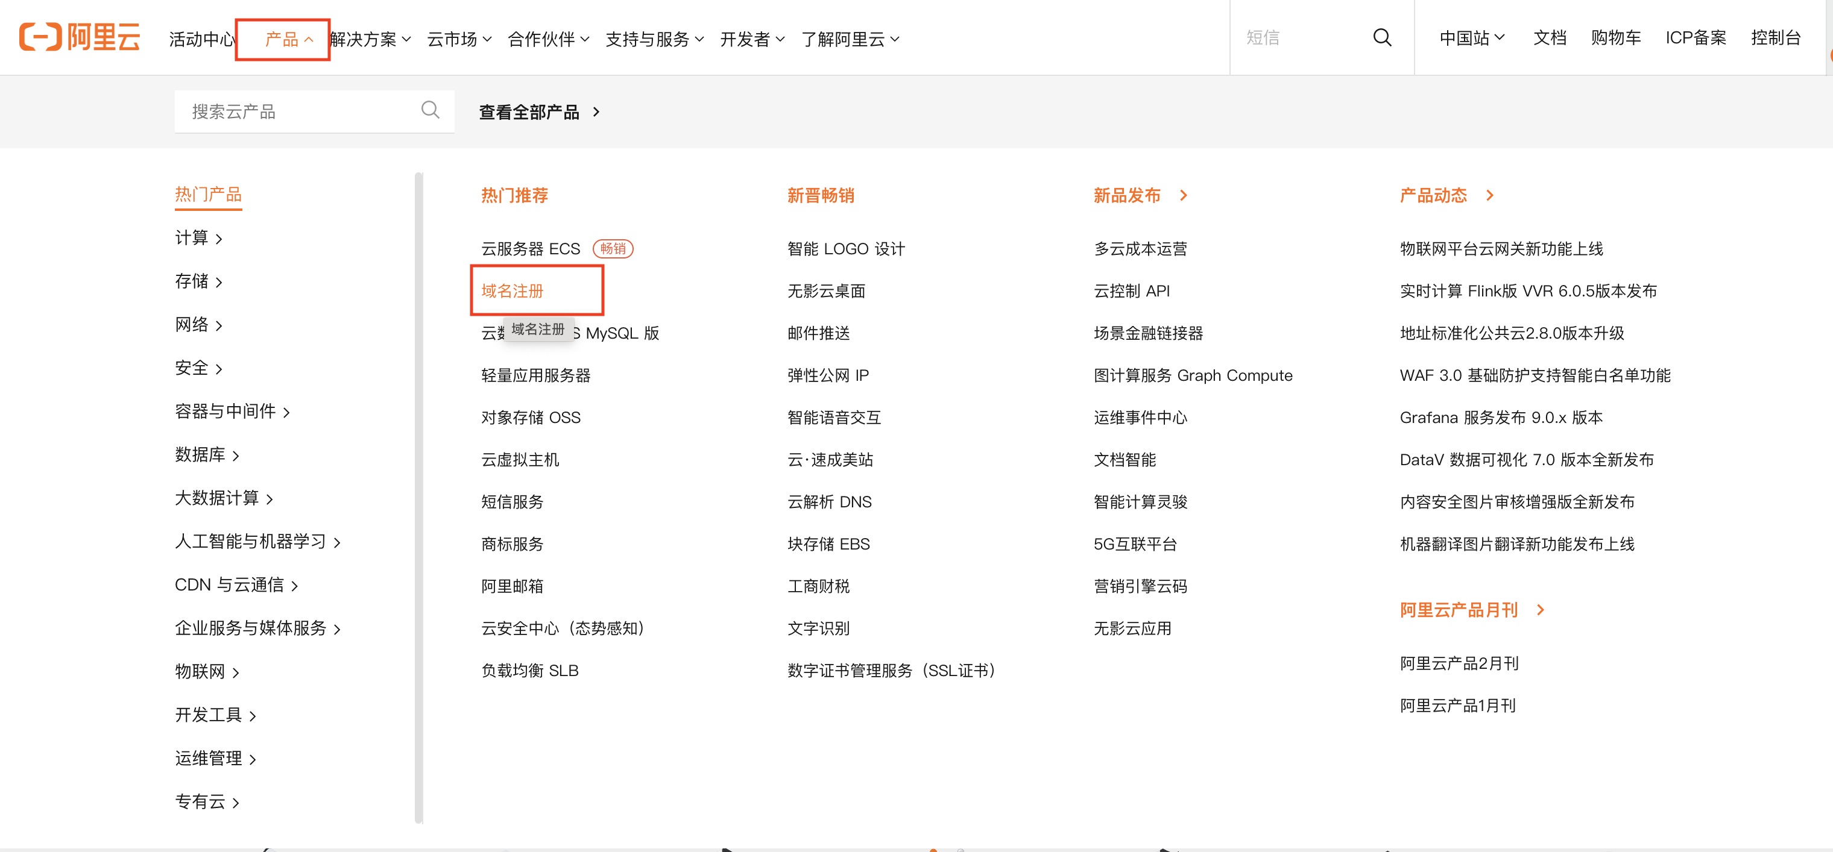Open the 对象存储 OSS link
The height and width of the screenshot is (852, 1833).
530,418
